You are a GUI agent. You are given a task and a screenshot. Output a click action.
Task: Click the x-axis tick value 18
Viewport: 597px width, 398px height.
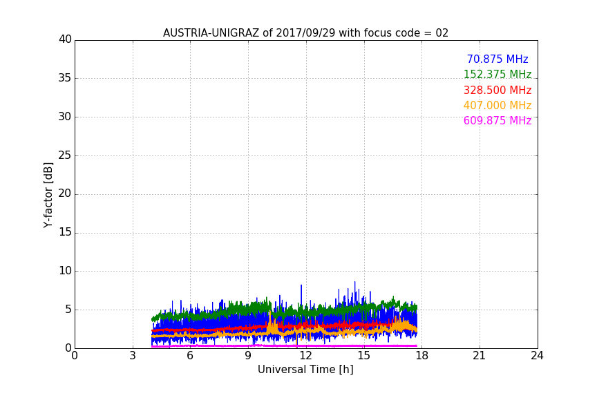coord(422,356)
